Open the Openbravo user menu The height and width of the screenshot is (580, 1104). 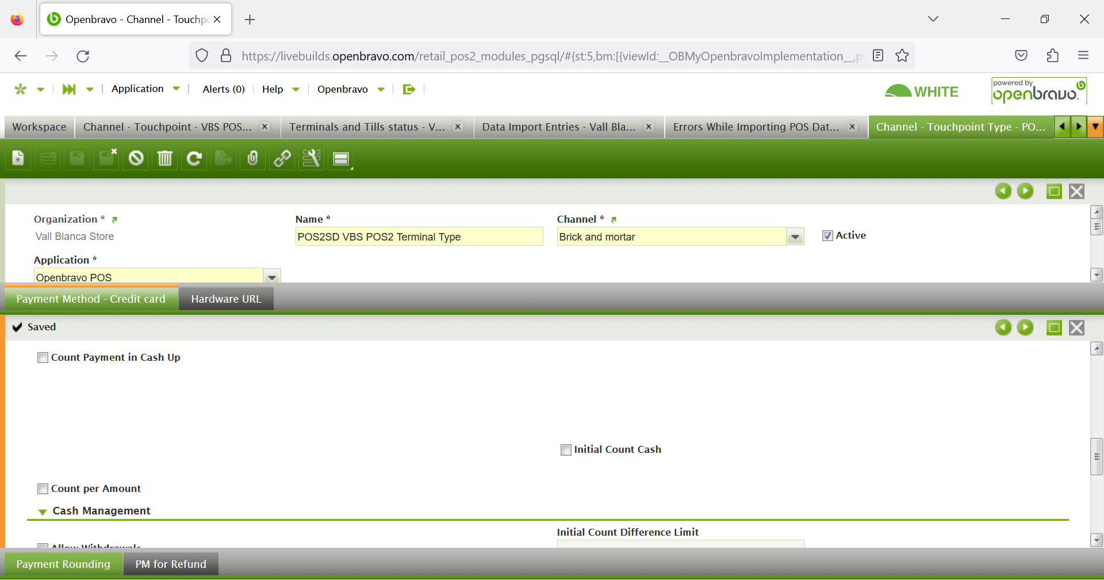(x=351, y=89)
